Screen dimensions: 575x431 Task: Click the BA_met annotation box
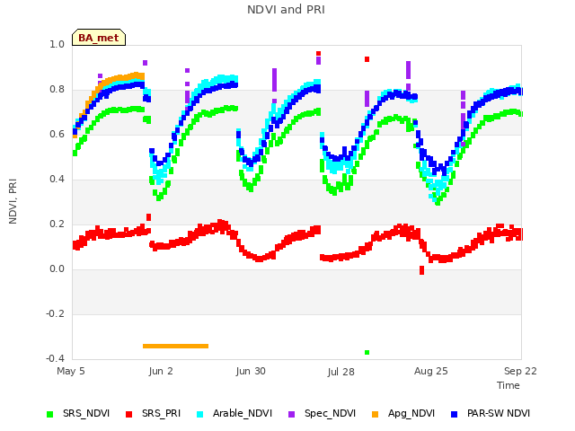pyautogui.click(x=99, y=38)
